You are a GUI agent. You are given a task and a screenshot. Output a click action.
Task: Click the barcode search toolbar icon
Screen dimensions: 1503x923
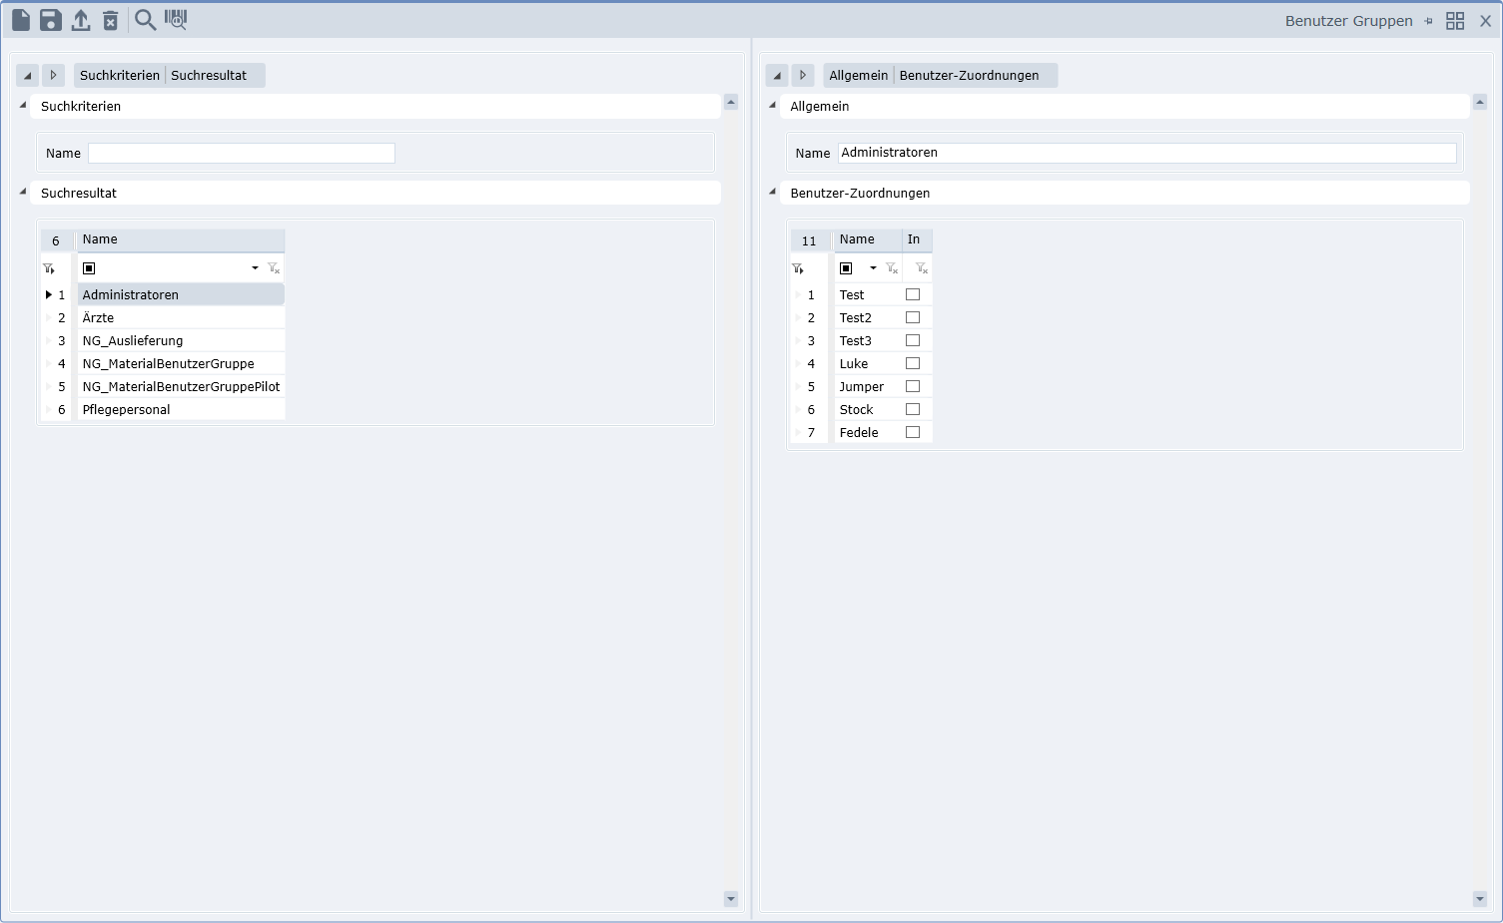tap(176, 20)
